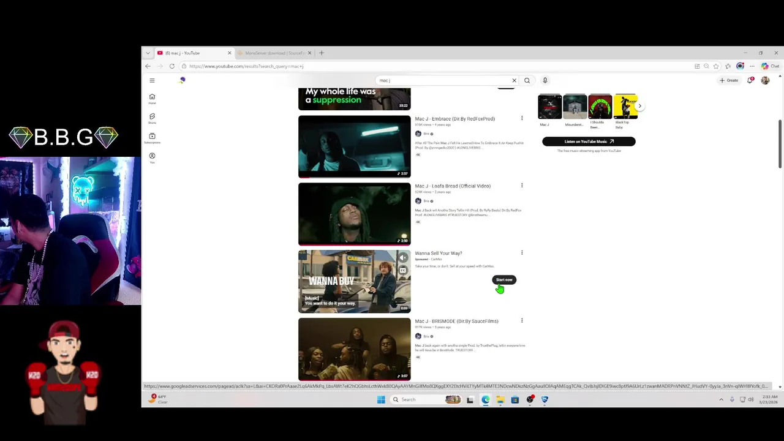Unmute the CarMax ad preview

pos(402,258)
